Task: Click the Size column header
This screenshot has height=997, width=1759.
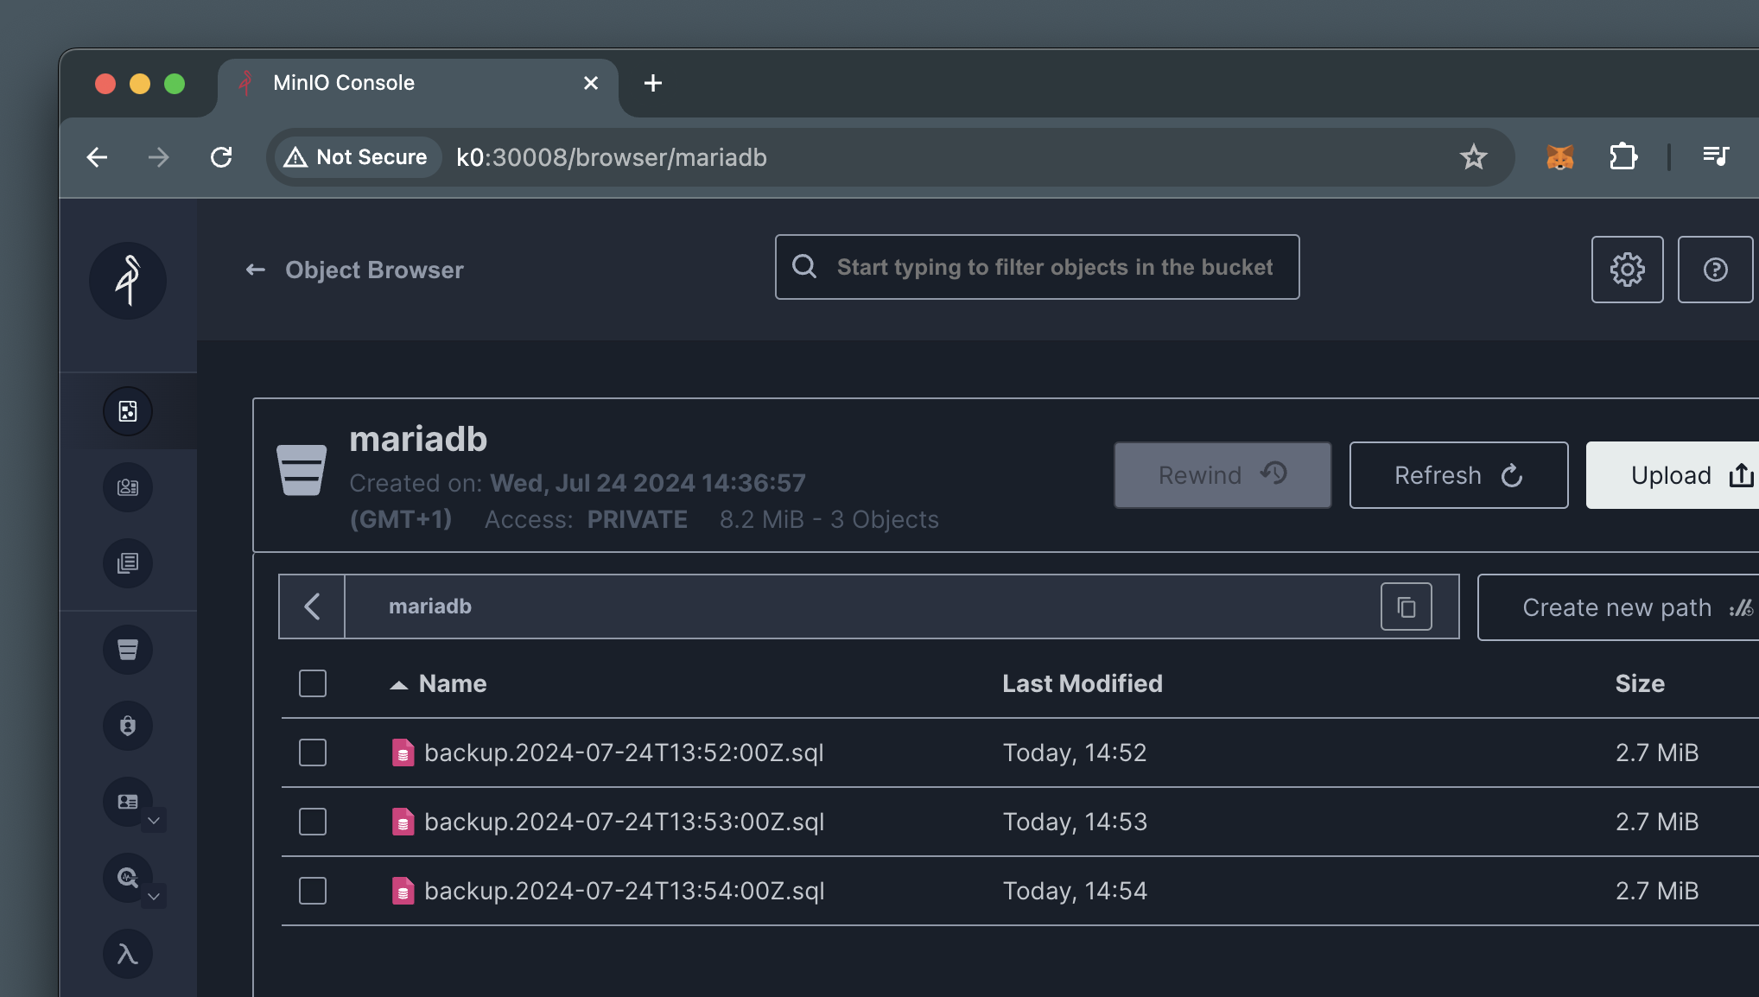Action: point(1640,683)
